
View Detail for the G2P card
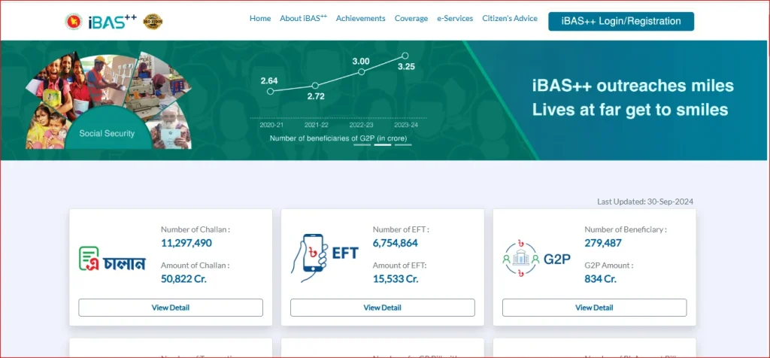pos(594,308)
